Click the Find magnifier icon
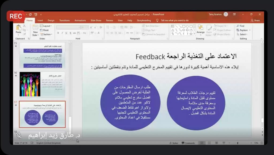Viewport: 274px width, 155px height. point(238,26)
